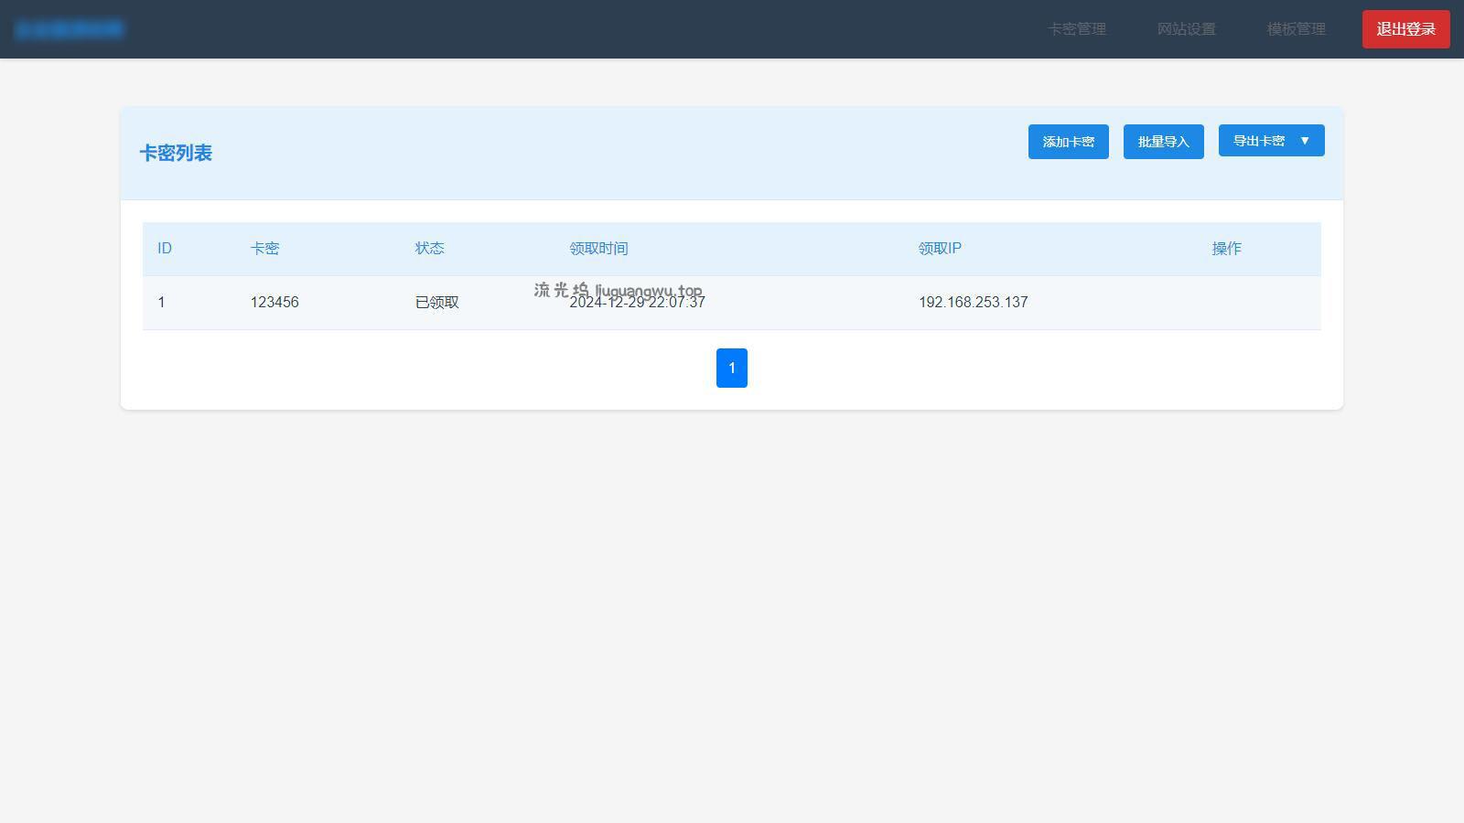Expand the 导出卡密 dropdown arrow

pyautogui.click(x=1305, y=141)
